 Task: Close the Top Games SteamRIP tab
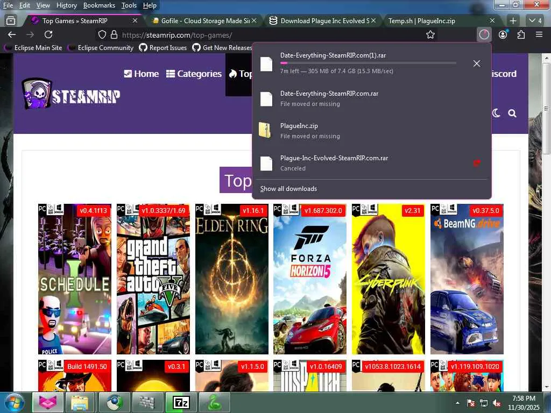click(135, 21)
